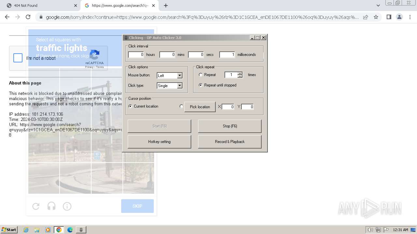Open the Chrome side panel
This screenshot has height=234, width=417.
pyautogui.click(x=389, y=17)
